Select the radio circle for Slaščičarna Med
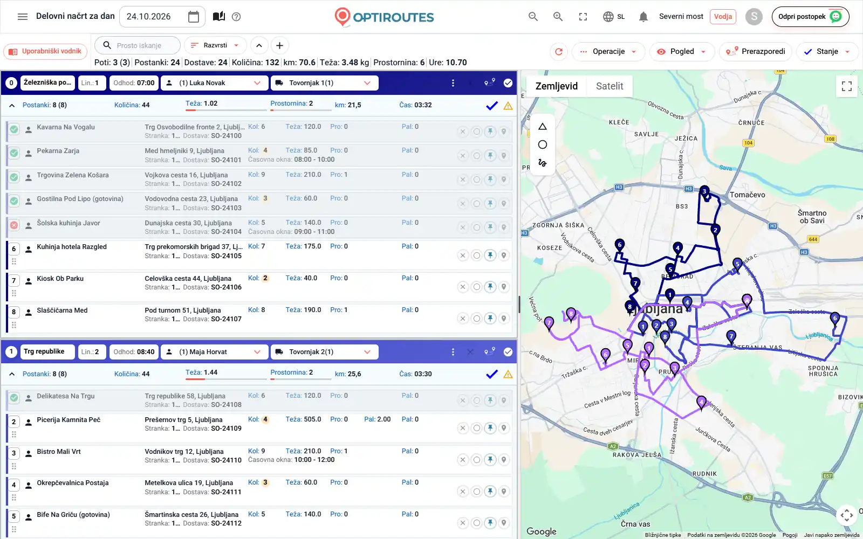The height and width of the screenshot is (539, 863). (476, 319)
